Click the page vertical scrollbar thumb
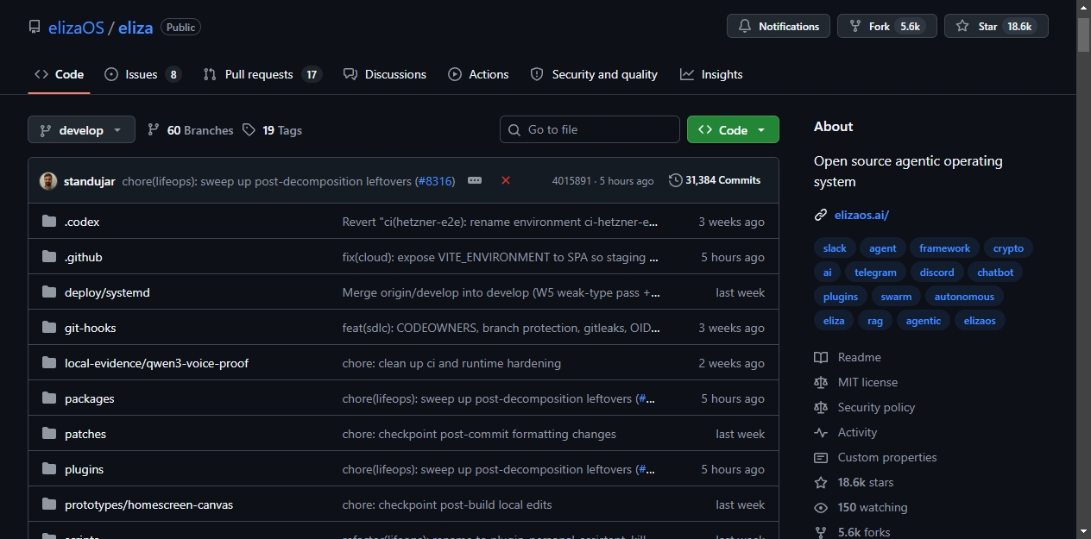The image size is (1091, 539). 1084,35
